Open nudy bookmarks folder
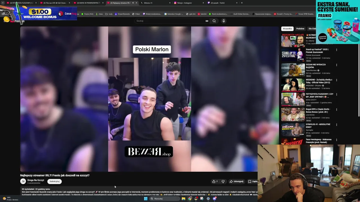 pyautogui.click(x=109, y=14)
